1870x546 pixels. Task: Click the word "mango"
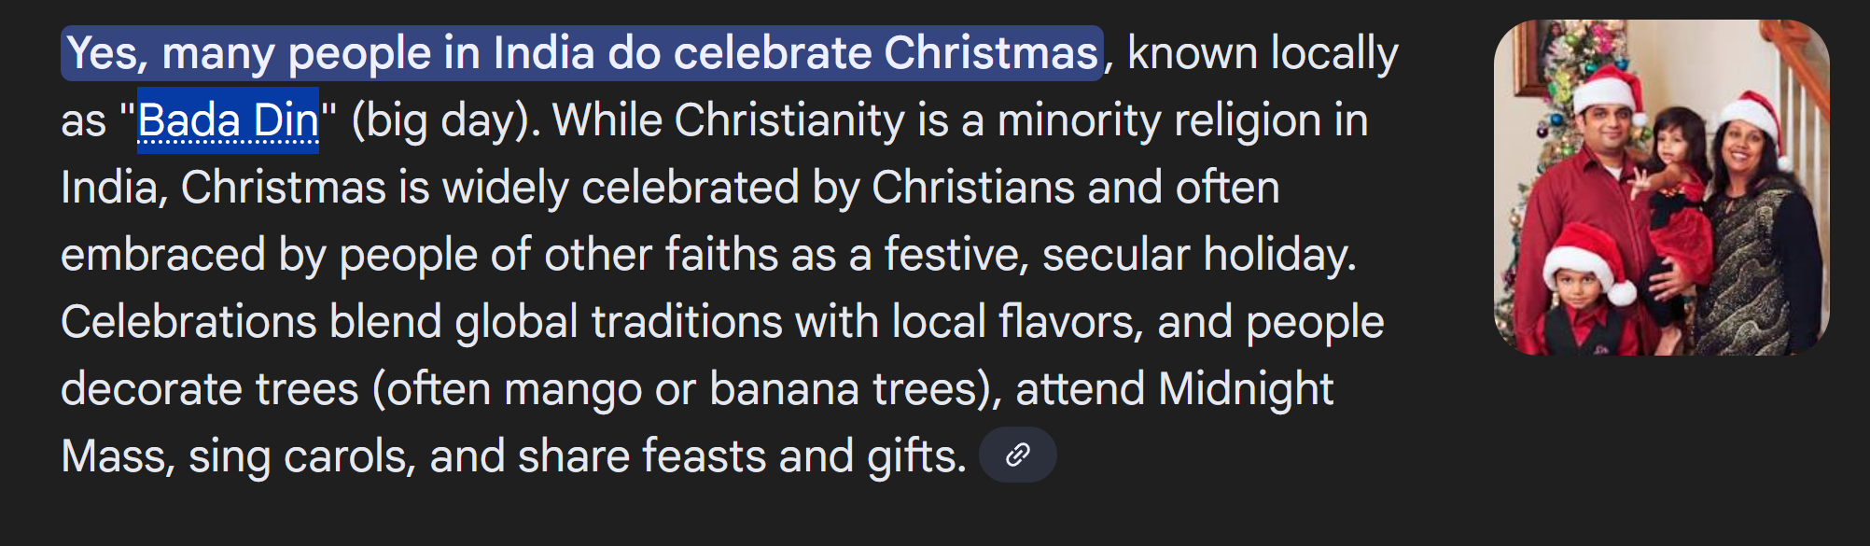click(572, 389)
